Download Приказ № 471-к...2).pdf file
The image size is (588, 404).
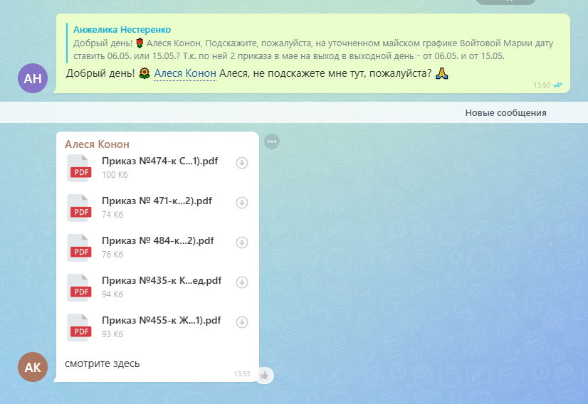pyautogui.click(x=242, y=203)
